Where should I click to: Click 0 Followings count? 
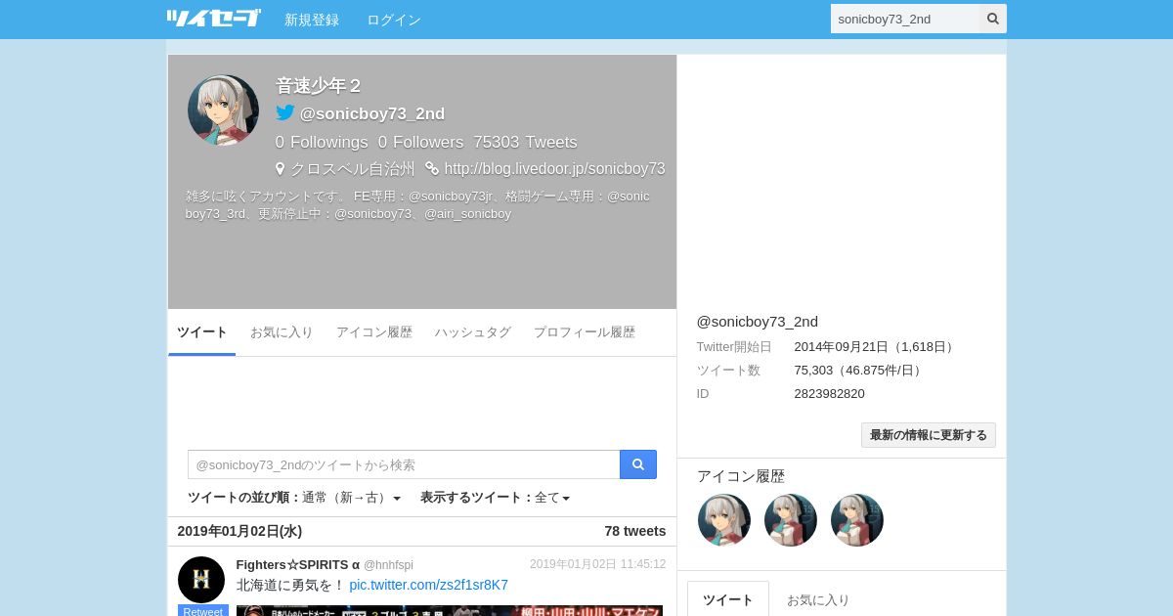[x=322, y=142]
